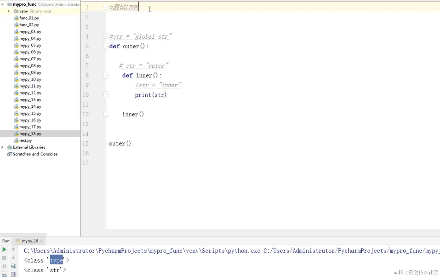440x277 pixels.
Task: Select mypy_11.py file
Action: tap(30, 86)
